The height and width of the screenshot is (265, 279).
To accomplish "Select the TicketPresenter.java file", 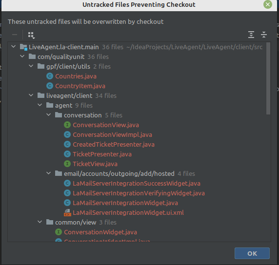I will point(102,154).
